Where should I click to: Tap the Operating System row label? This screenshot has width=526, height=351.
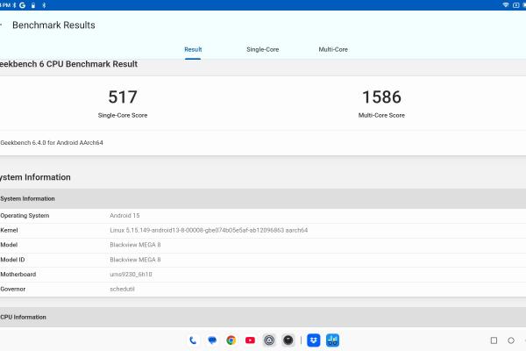pos(25,216)
